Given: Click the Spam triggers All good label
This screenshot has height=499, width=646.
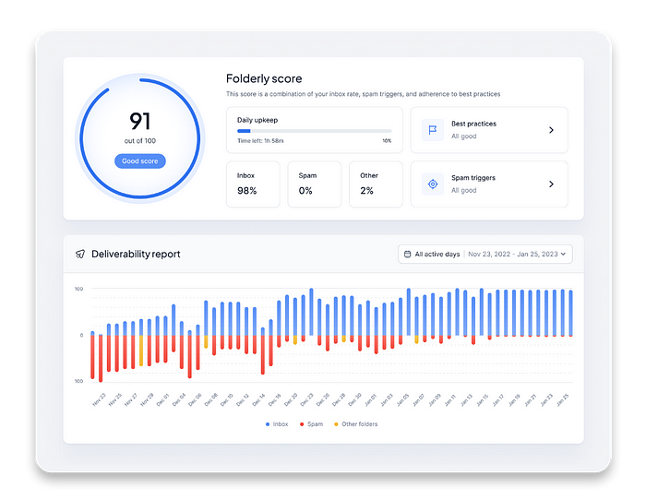Looking at the screenshot, I should coord(464,190).
